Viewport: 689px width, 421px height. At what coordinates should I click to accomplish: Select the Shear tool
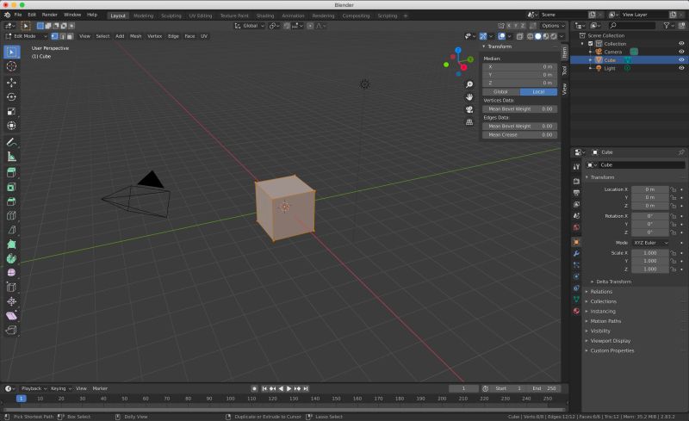click(x=11, y=316)
